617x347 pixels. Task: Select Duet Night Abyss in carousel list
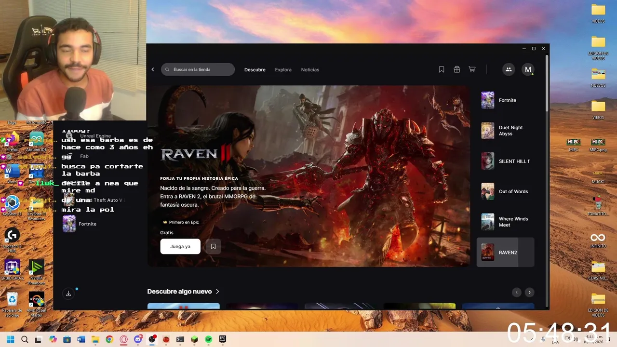505,131
